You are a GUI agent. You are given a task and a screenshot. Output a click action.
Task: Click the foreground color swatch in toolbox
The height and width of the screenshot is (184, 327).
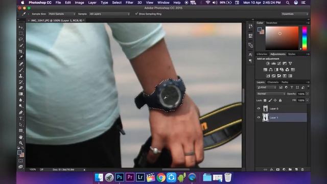point(19,152)
